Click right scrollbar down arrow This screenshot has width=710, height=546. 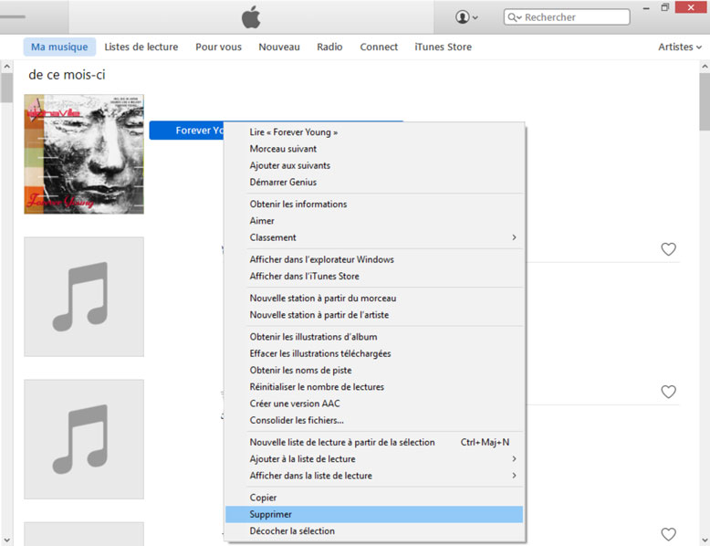pyautogui.click(x=705, y=540)
